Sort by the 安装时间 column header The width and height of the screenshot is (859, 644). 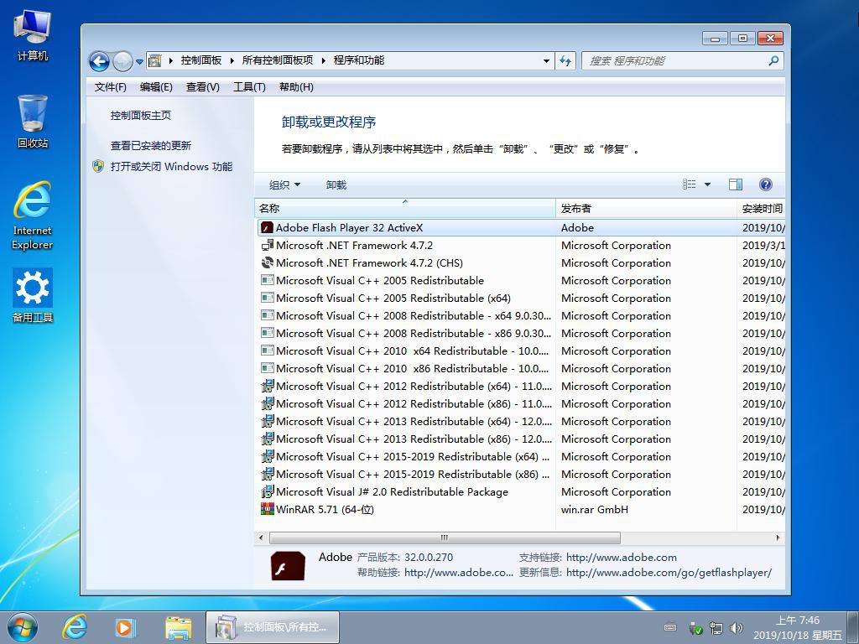tap(762, 209)
